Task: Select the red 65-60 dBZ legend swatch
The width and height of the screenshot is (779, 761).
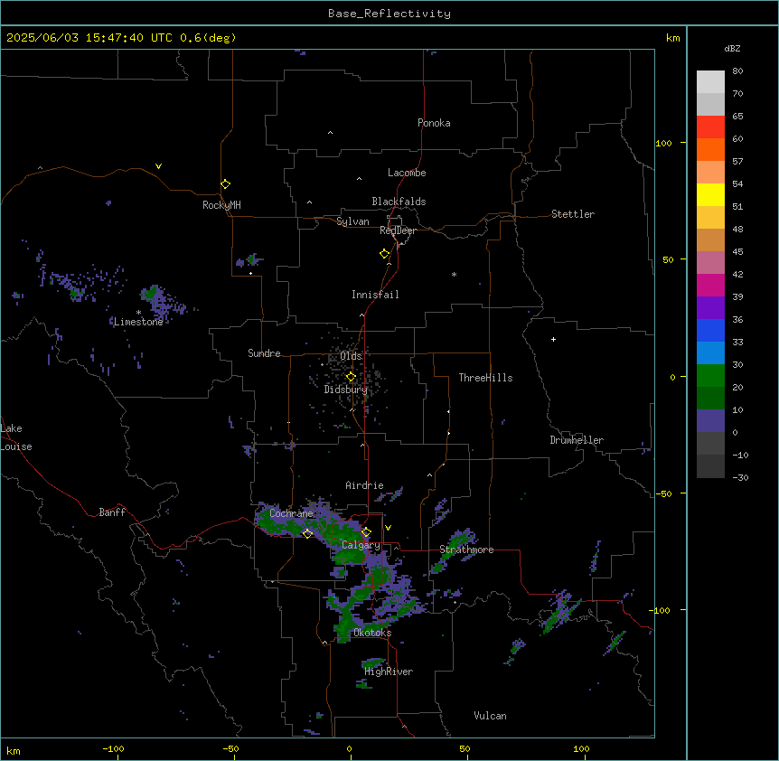Action: 710,127
